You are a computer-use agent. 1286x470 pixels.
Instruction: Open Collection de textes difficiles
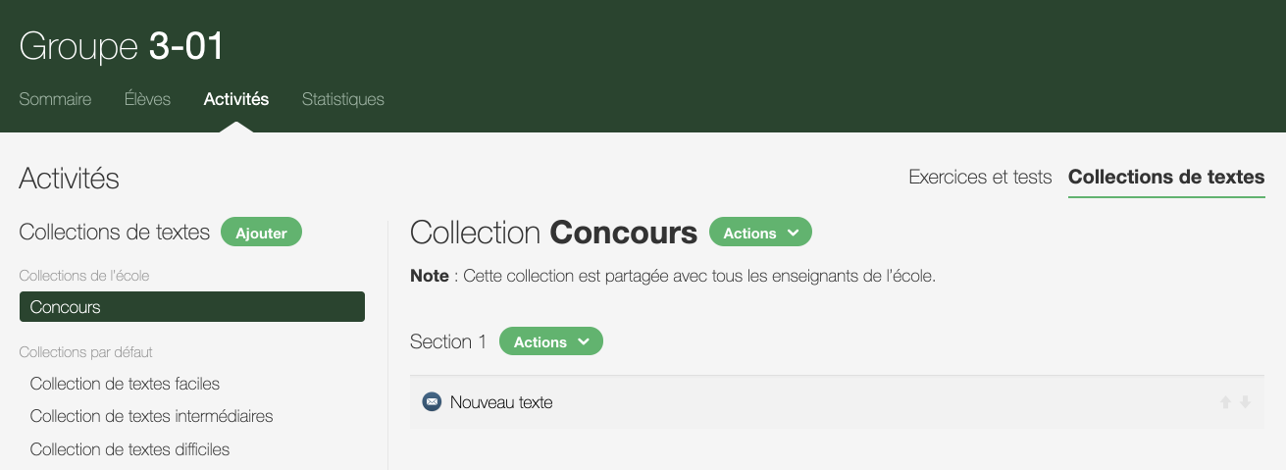pyautogui.click(x=129, y=449)
